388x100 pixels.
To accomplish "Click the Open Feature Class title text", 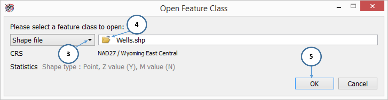I will pos(194,9).
